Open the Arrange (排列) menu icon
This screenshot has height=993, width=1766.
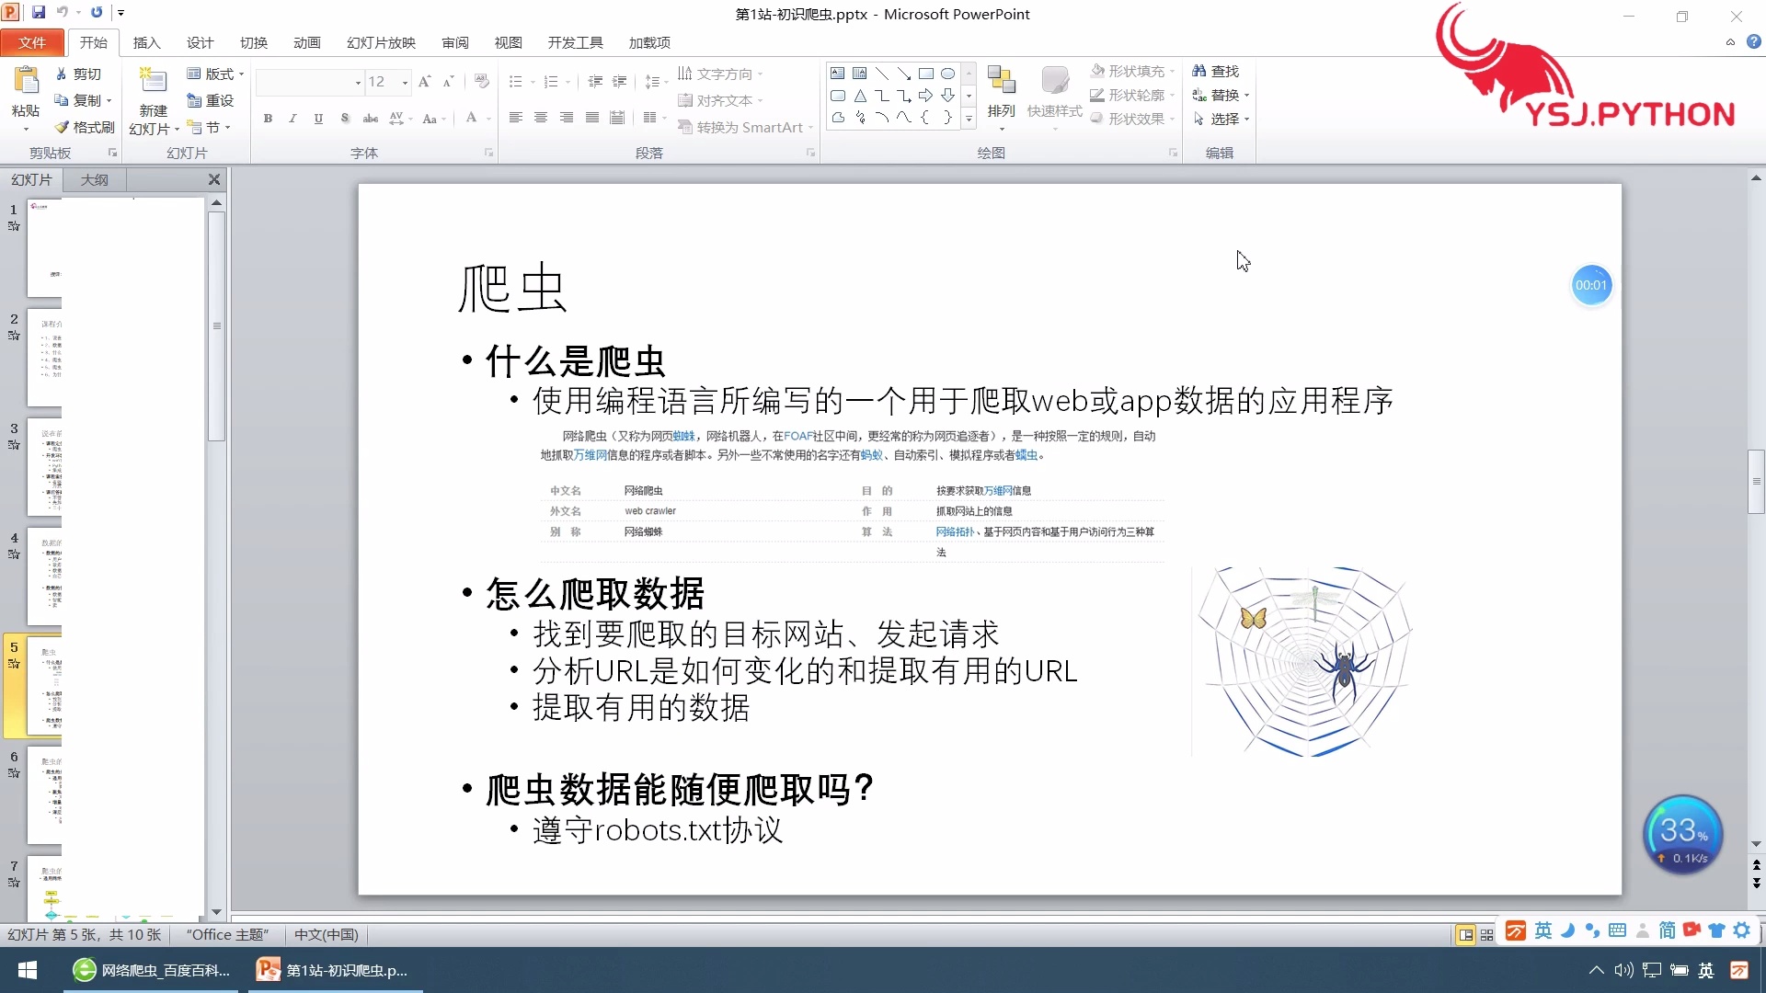pyautogui.click(x=1001, y=81)
